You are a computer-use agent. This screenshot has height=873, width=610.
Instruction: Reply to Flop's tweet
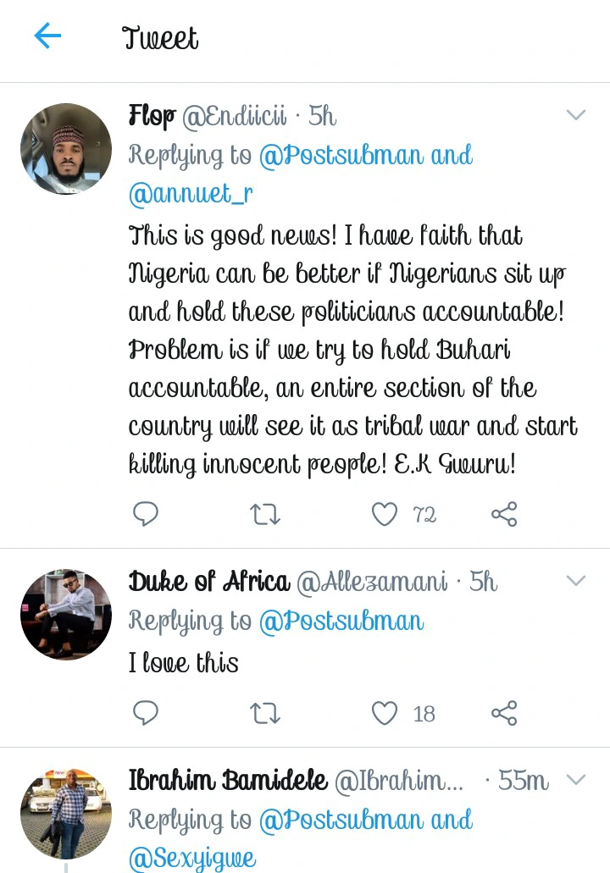point(146,513)
